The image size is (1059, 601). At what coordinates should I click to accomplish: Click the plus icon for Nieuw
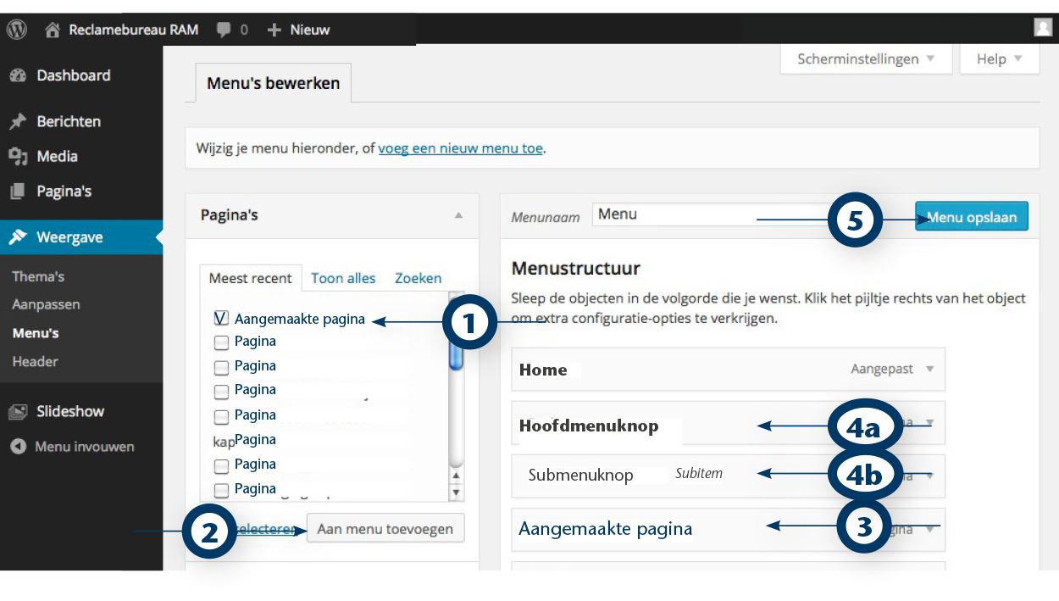click(274, 30)
